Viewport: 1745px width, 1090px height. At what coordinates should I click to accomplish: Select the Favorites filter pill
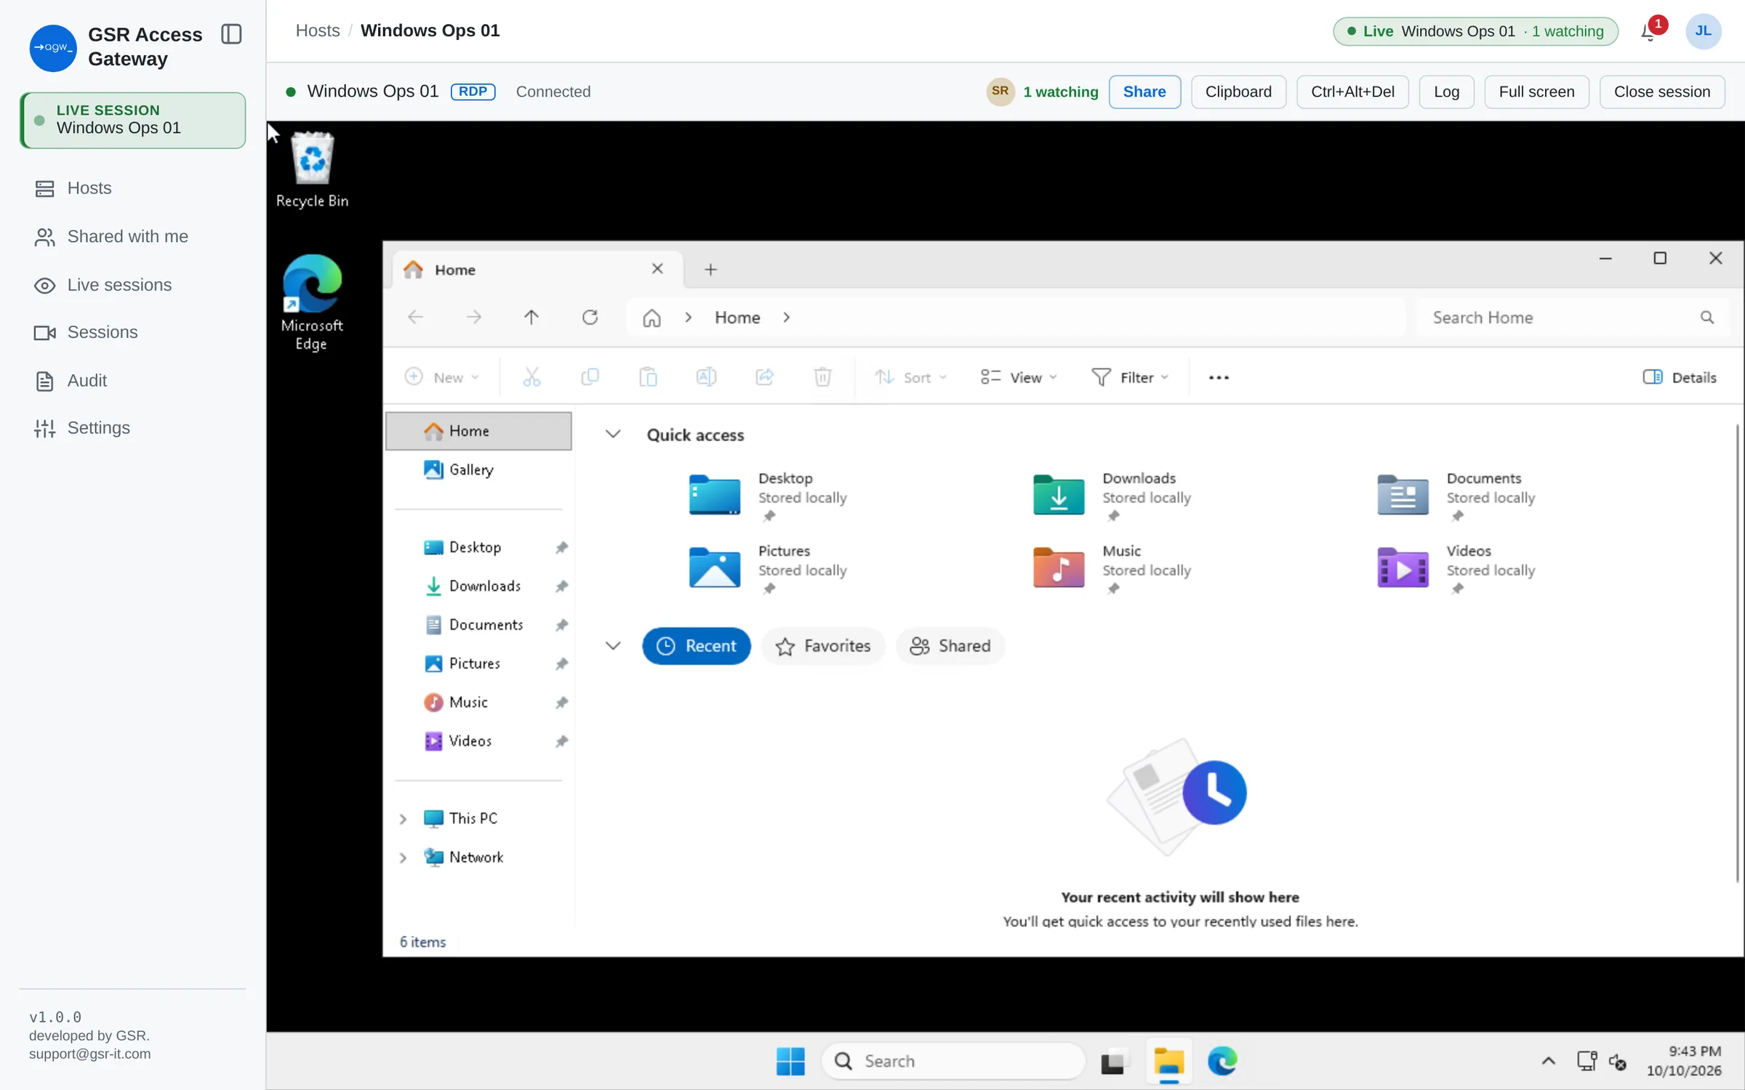click(x=823, y=646)
